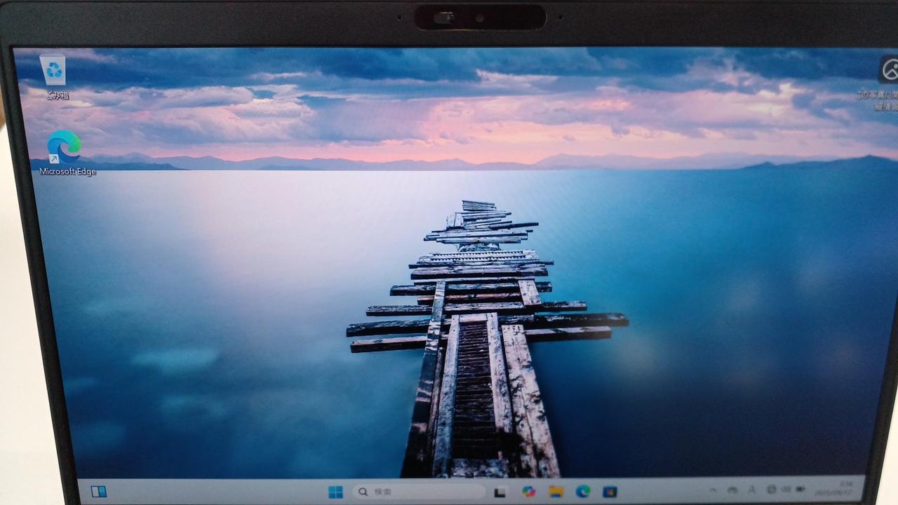Select the 'Microsoft Edge' shortcut label text
This screenshot has width=898, height=505.
pyautogui.click(x=67, y=172)
